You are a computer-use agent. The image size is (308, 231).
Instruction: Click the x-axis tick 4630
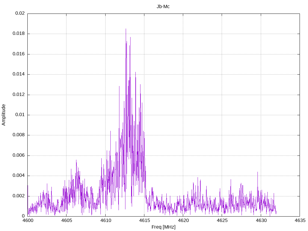[x=261, y=220]
